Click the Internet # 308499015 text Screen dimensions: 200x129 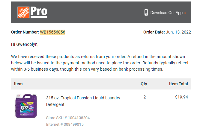tap(65, 125)
